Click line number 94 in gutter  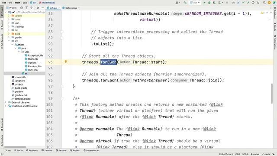point(50,68)
